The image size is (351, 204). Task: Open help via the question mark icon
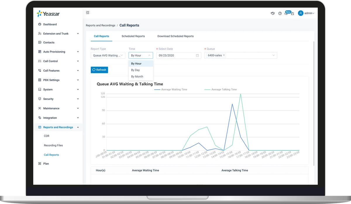tap(280, 13)
